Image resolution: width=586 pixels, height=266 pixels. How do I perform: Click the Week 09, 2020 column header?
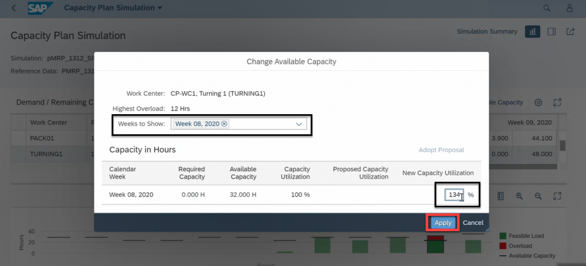(529, 122)
